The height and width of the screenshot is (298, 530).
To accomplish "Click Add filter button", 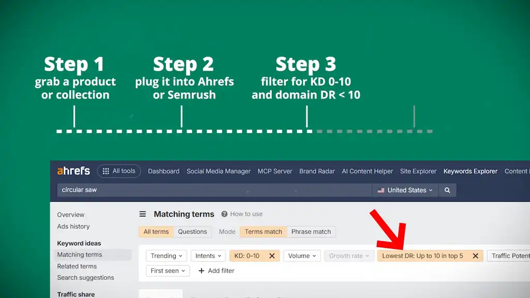I will [216, 271].
